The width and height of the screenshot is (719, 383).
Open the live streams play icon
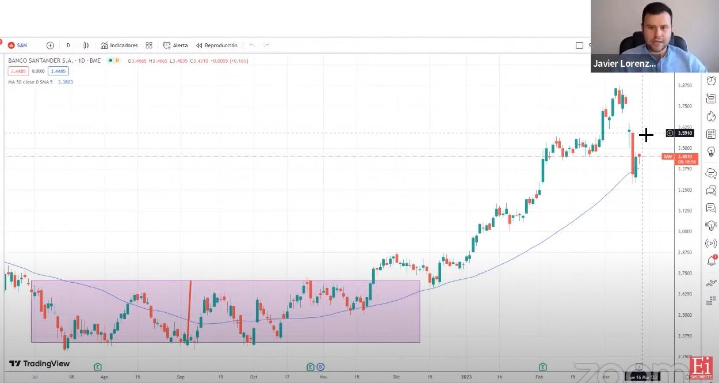(x=711, y=244)
